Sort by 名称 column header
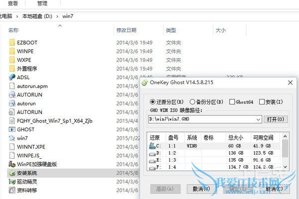This screenshot has width=299, height=199. click(13, 30)
